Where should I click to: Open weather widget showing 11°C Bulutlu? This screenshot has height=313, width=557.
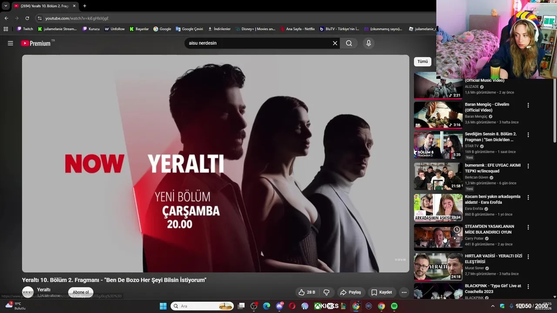(x=16, y=306)
